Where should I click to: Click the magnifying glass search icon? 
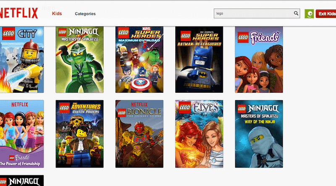click(x=296, y=13)
